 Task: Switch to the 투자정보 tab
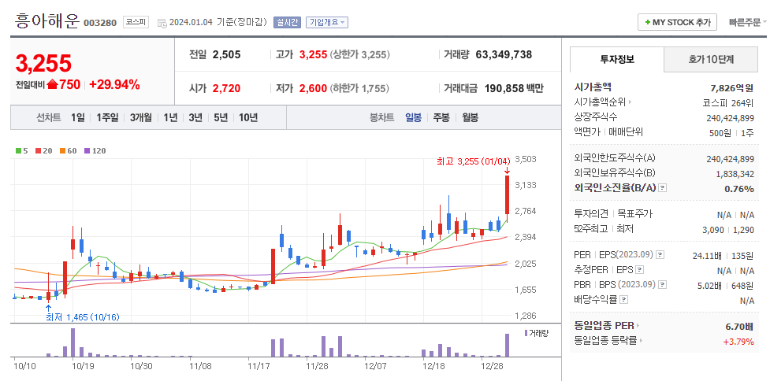pyautogui.click(x=617, y=59)
